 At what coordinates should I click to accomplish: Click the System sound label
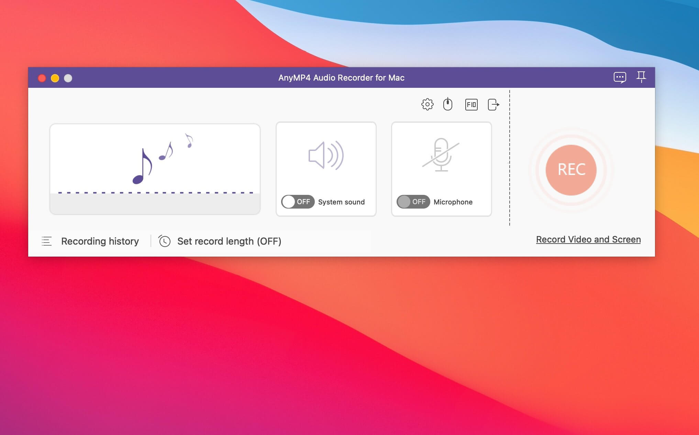(x=341, y=202)
